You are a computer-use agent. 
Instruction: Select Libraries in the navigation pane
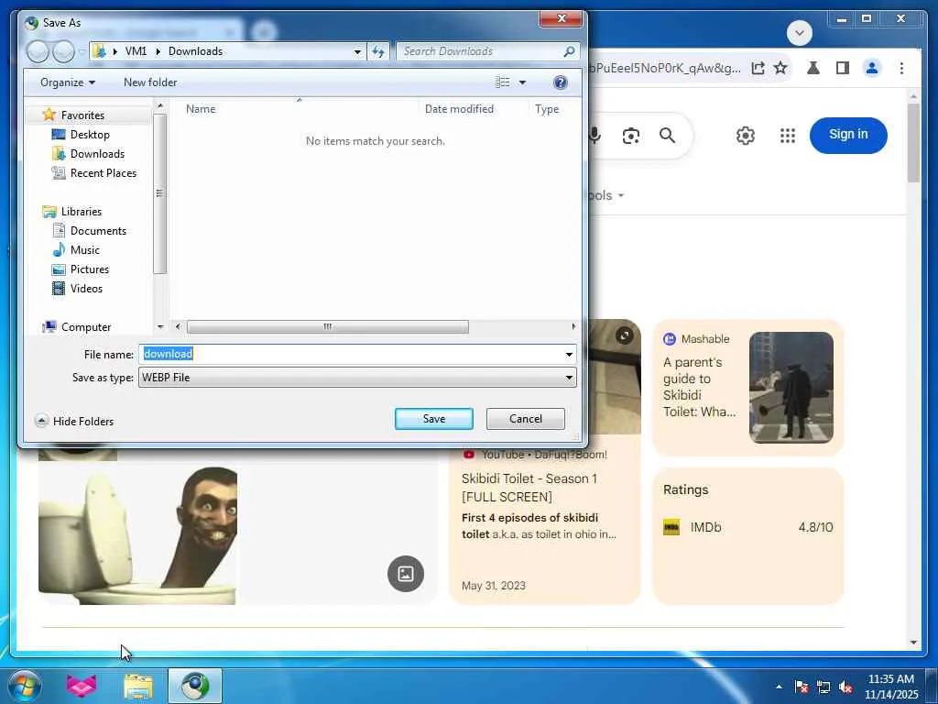click(x=82, y=212)
